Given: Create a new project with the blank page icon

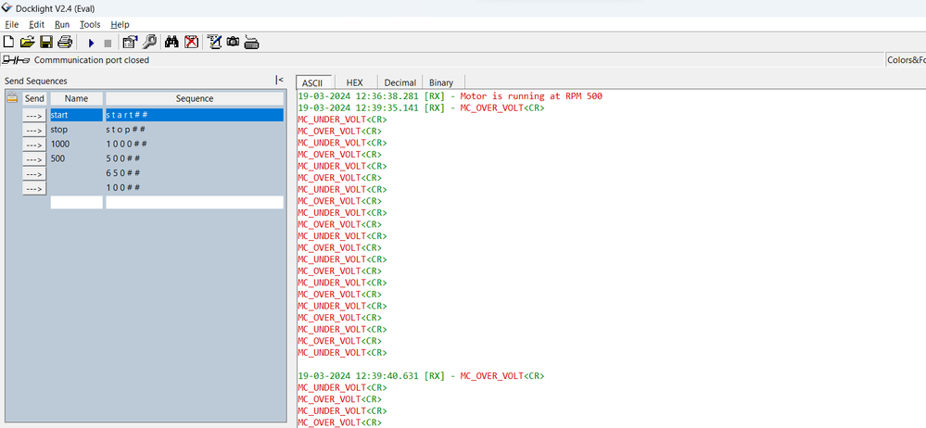Looking at the screenshot, I should pyautogui.click(x=9, y=42).
